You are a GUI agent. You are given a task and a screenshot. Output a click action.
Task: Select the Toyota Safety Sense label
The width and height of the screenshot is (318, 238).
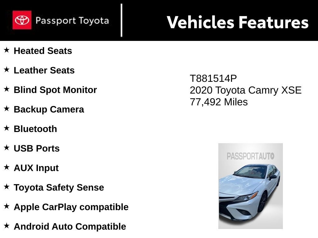(59, 187)
